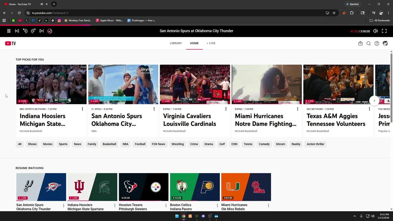Open options for Houston Texans resume item
This screenshot has width=393, height=221.
pyautogui.click(x=166, y=205)
